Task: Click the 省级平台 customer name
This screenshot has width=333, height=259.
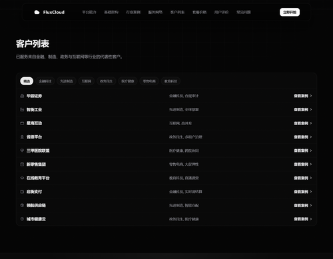Action: click(34, 137)
